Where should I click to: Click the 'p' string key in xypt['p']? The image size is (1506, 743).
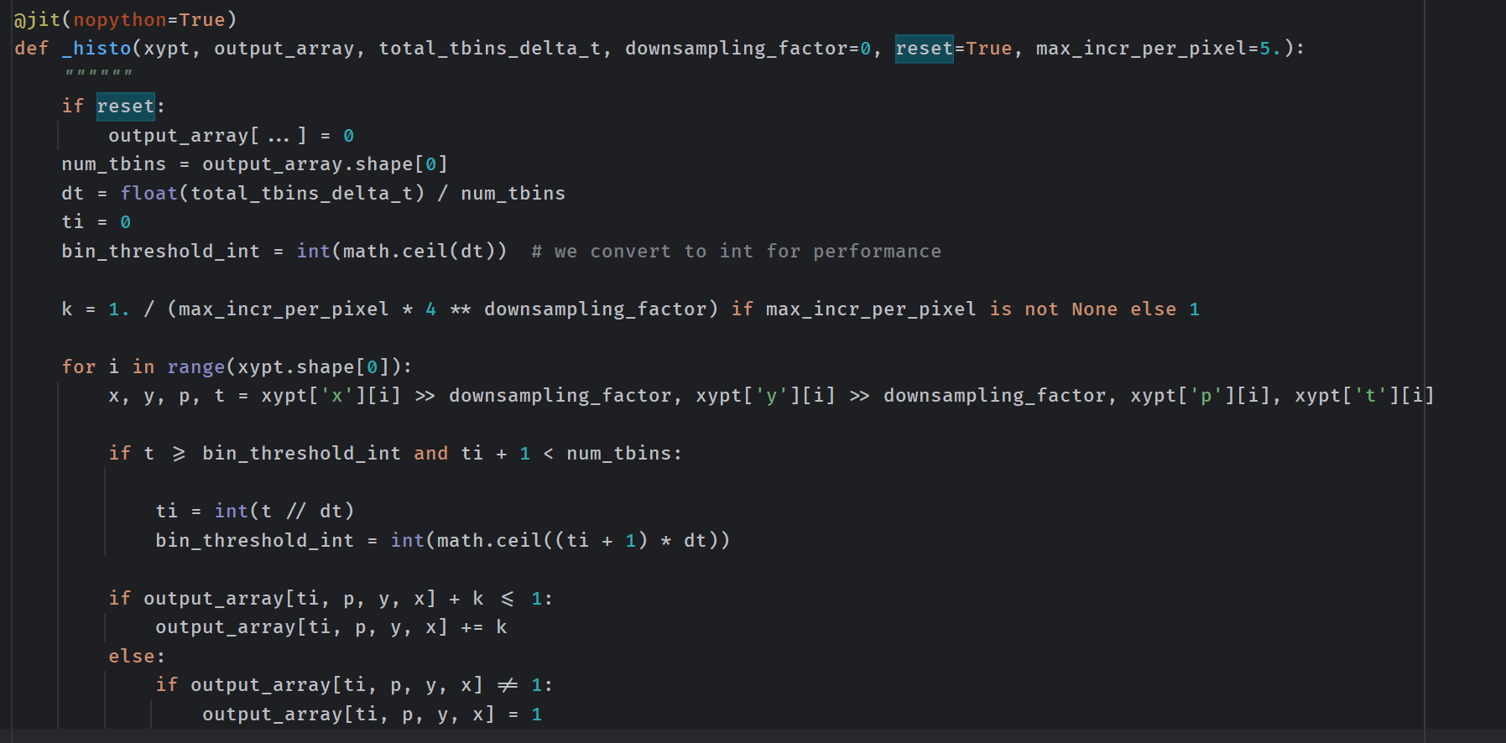coord(1206,396)
